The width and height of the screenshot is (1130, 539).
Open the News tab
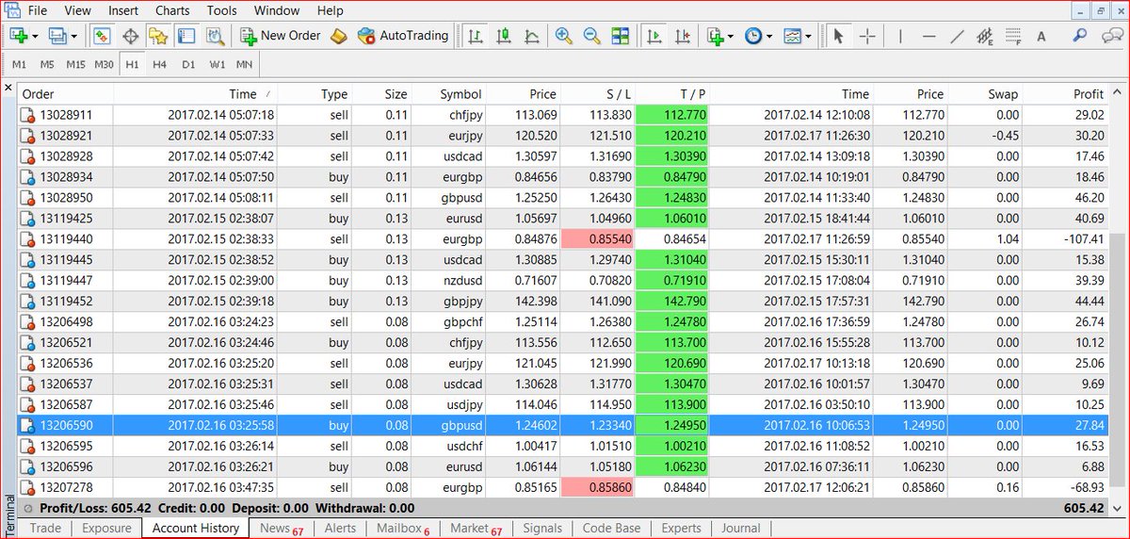[281, 528]
